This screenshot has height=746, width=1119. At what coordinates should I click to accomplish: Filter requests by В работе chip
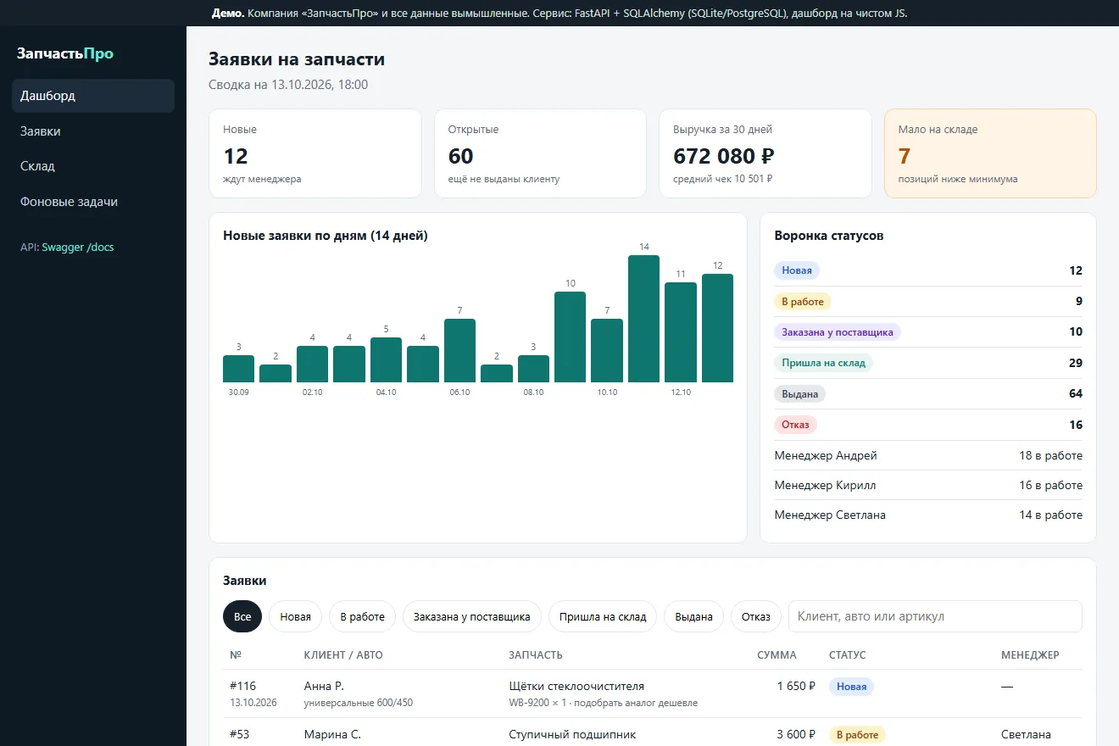click(x=362, y=616)
